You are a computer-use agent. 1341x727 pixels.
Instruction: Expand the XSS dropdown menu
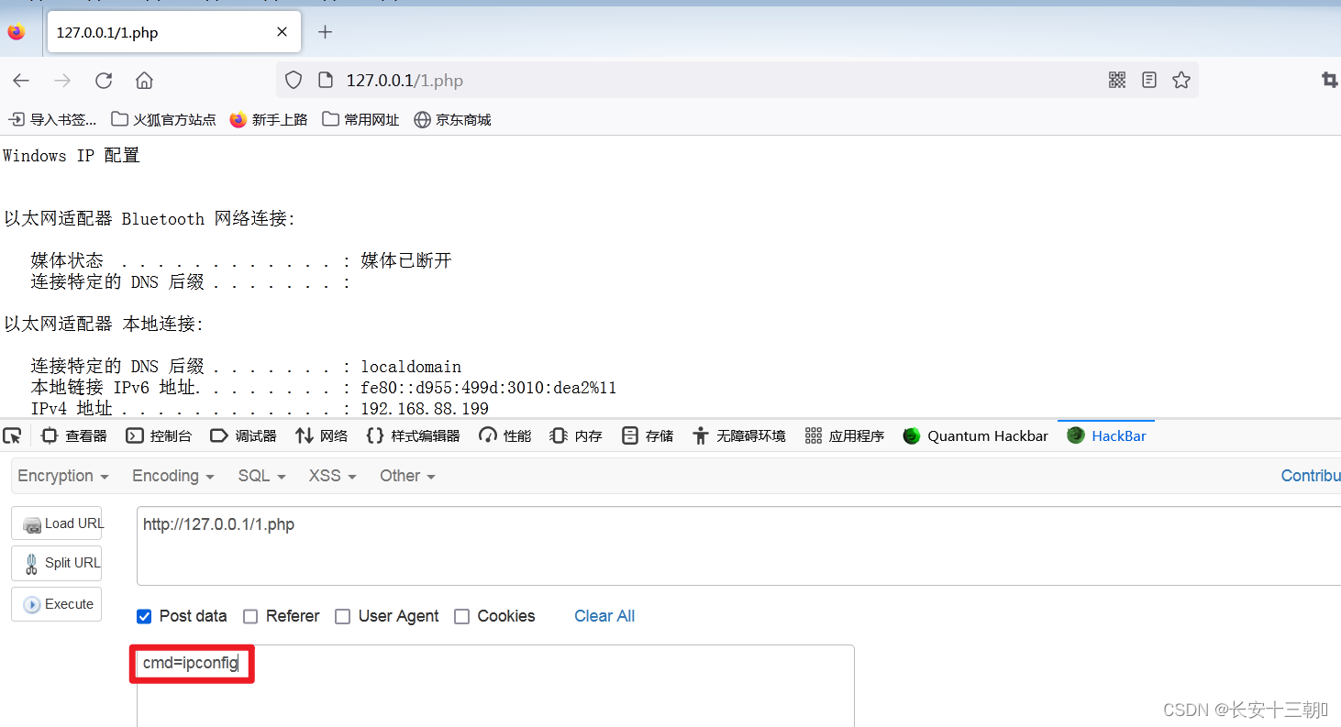(334, 476)
